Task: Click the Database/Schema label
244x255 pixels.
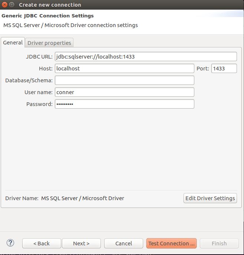Action: pyautogui.click(x=29, y=80)
